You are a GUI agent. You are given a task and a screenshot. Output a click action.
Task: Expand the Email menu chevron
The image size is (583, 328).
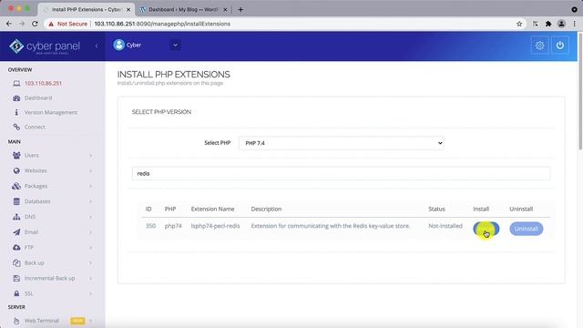90,232
